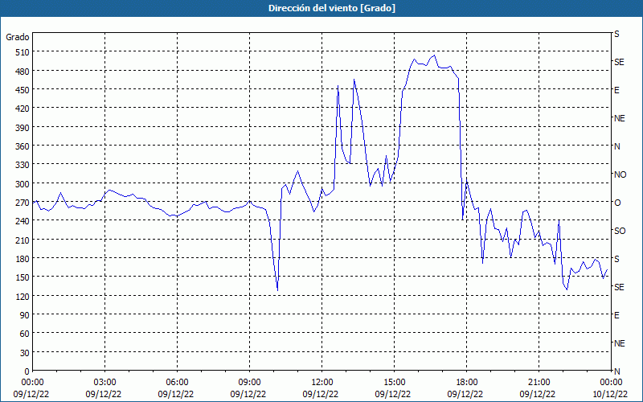
Task: Click the '420' y-axis value
Action: 23,109
